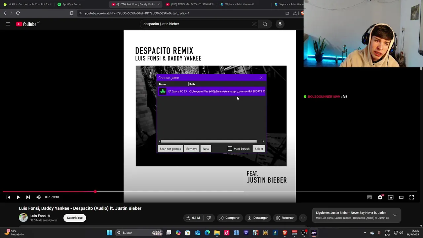Click the scrollbar right arrow in dialog
This screenshot has height=238, width=423.
tap(263, 141)
